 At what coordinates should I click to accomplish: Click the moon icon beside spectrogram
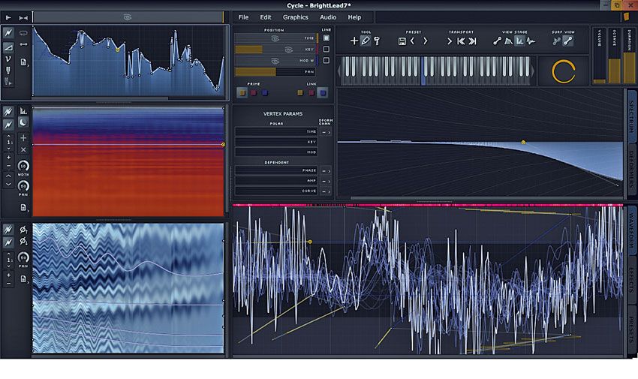(23, 122)
